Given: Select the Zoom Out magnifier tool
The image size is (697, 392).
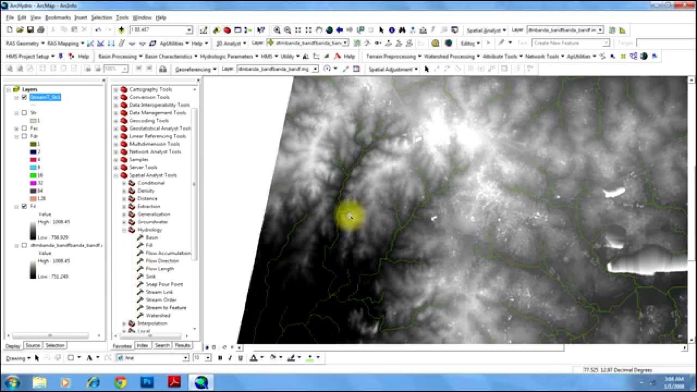Looking at the screenshot, I should (287, 30).
